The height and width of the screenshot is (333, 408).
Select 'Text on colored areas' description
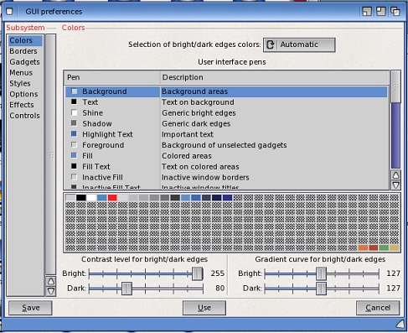coord(200,167)
